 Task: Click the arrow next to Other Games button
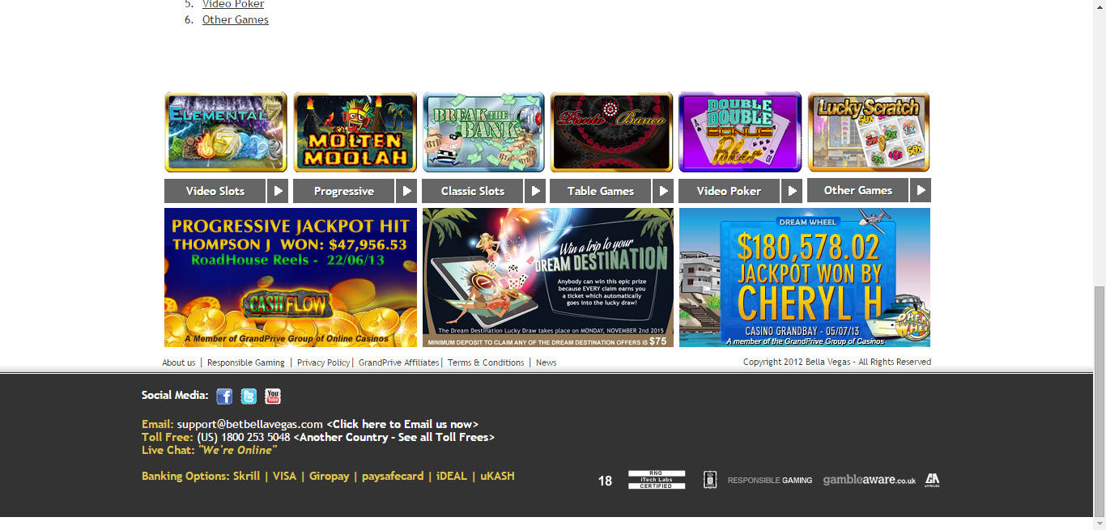pos(921,190)
